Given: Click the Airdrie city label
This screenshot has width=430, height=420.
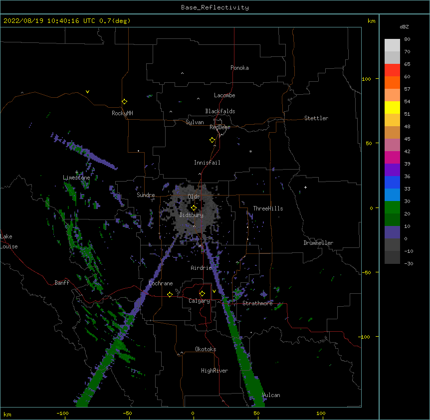Looking at the screenshot, I should 201,268.
